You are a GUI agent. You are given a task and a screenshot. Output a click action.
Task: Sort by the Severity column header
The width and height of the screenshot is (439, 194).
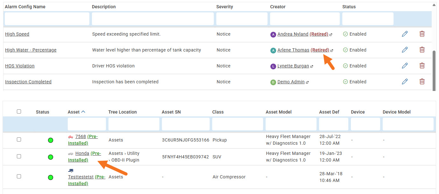click(x=225, y=7)
